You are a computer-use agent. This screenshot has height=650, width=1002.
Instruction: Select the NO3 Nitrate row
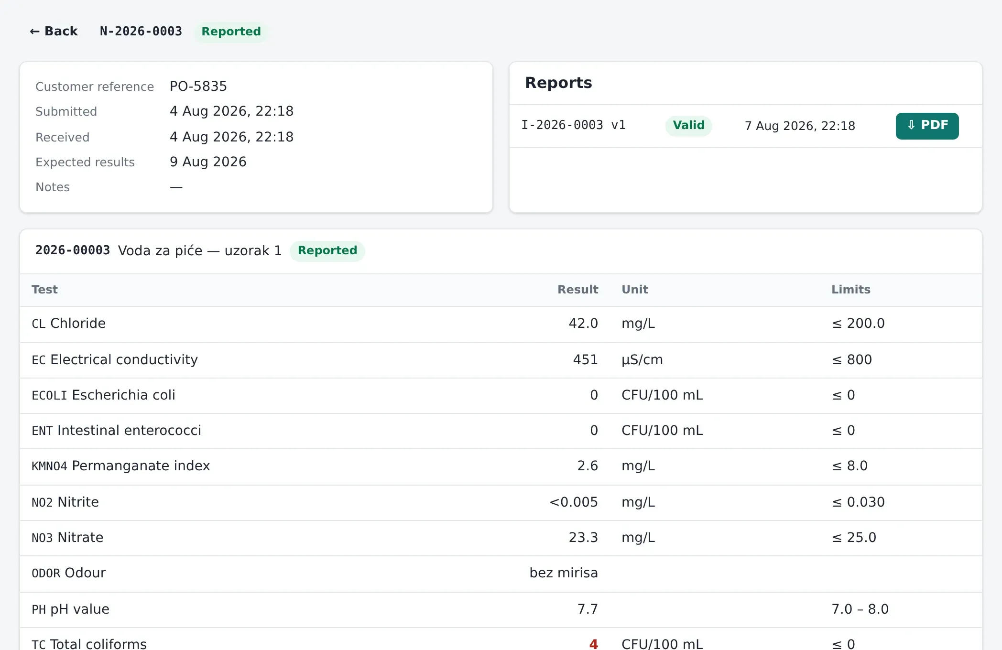501,538
